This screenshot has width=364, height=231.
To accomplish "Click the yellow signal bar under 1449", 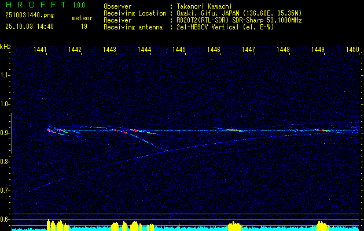I will [x=322, y=226].
